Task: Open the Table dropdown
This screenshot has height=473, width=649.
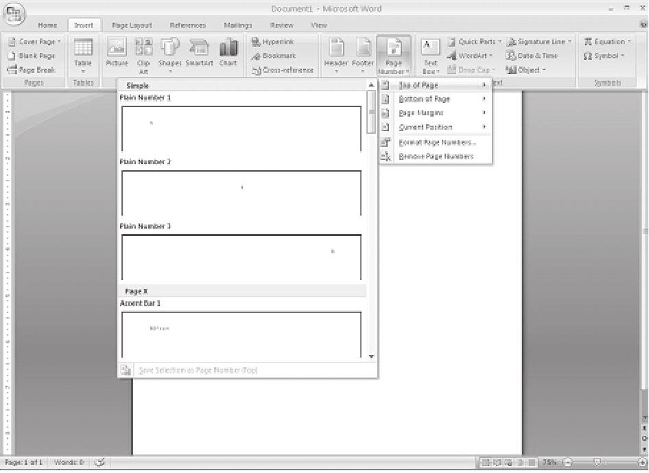Action: click(x=83, y=55)
